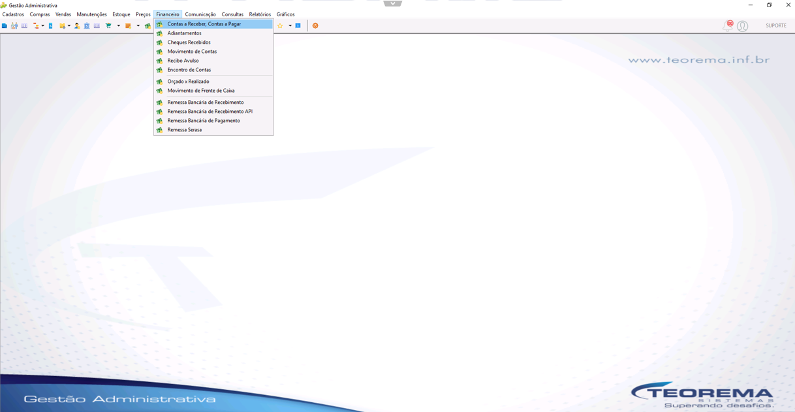Viewport: 795px width, 412px height.
Task: Open the Manutenções menu
Action: pyautogui.click(x=91, y=14)
